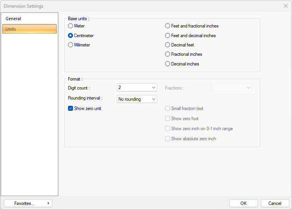Open the Digit count dropdown
The image size is (292, 210).
pos(137,88)
